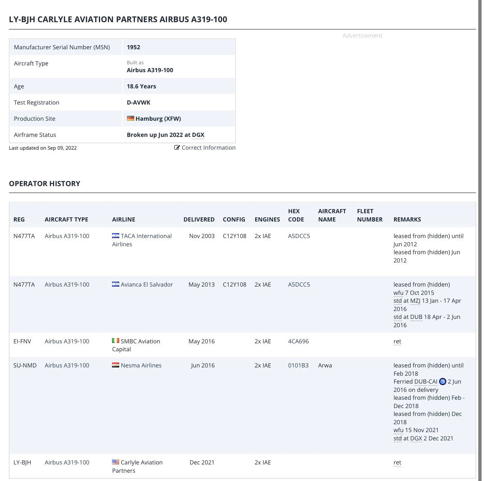Open the Avianca El Salvador airline link
Screen dimensions: 485x481
[x=147, y=285]
